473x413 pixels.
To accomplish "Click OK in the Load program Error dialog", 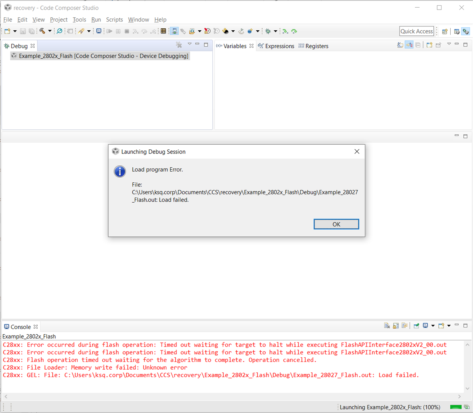I will [x=336, y=224].
